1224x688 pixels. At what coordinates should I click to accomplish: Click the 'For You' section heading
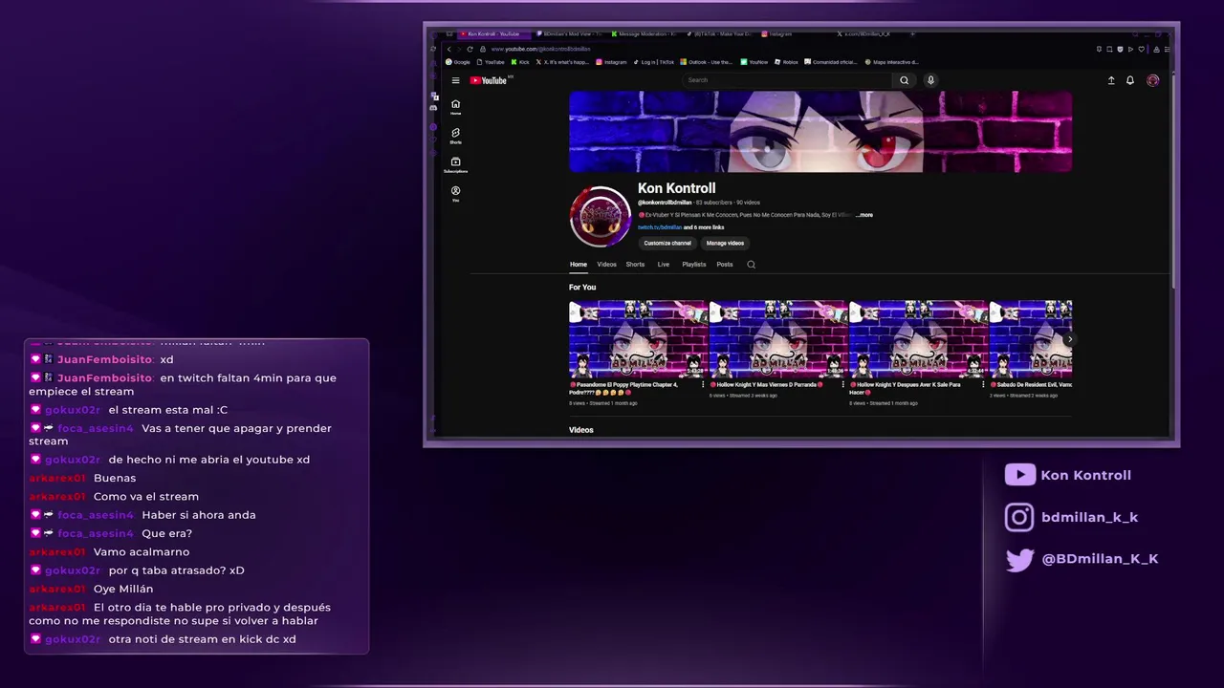[x=582, y=287]
